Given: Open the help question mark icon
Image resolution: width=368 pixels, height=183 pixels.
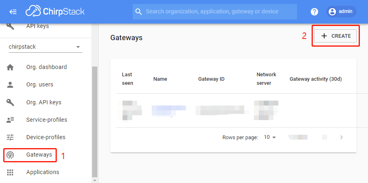Looking at the screenshot, I should coord(314,11).
